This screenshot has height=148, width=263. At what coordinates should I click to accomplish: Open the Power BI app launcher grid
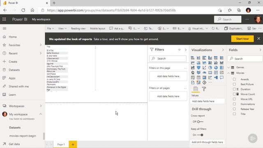click(x=4, y=19)
